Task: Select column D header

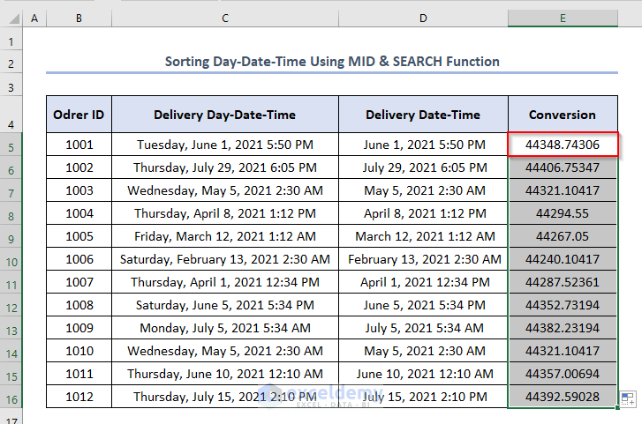Action: tap(423, 19)
